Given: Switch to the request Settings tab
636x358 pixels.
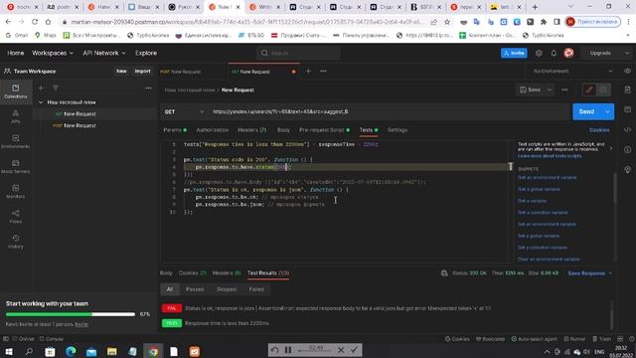Looking at the screenshot, I should tap(397, 130).
